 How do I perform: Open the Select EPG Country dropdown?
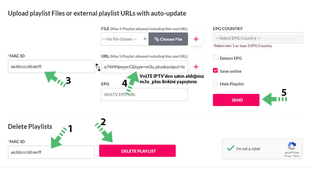[x=258, y=38]
